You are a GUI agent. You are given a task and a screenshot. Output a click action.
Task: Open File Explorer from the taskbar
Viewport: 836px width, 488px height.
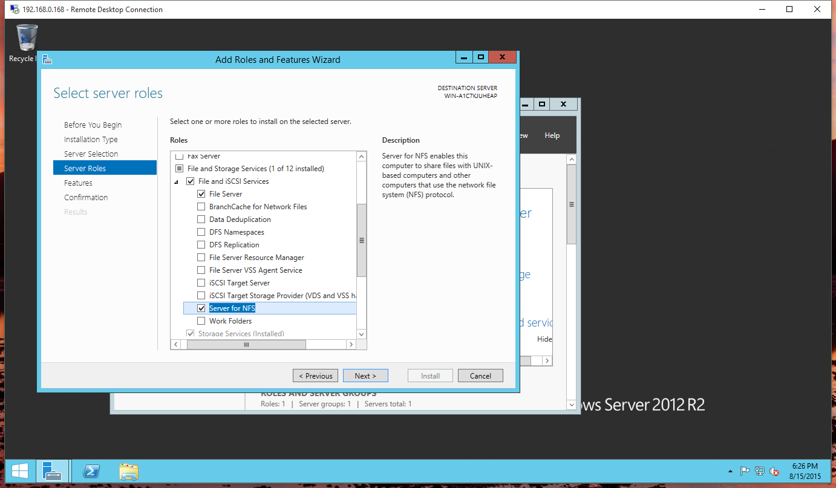click(129, 471)
